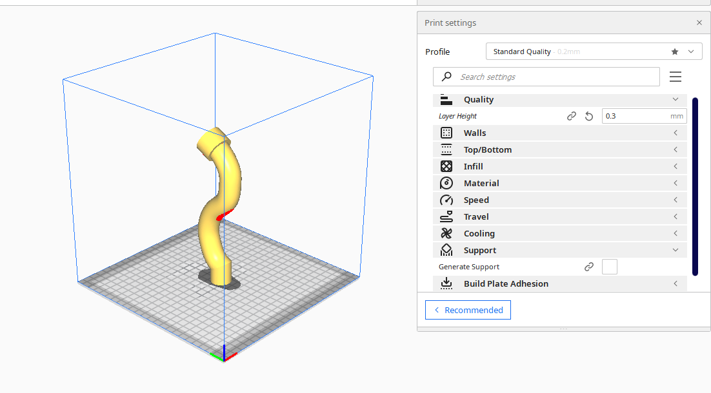
Task: Click the Cooling fan icon
Action: click(446, 234)
